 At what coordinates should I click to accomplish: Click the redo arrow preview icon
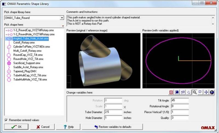pyautogui.click(x=183, y=92)
